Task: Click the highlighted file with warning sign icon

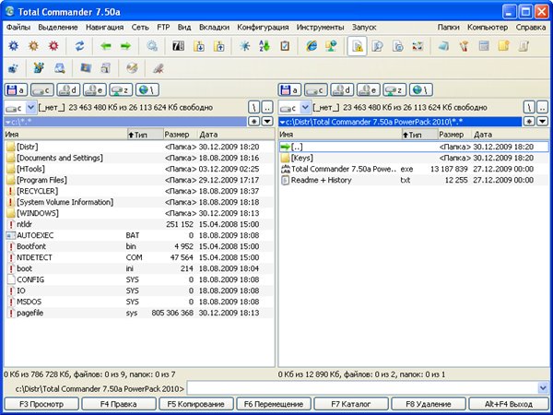Action: pyautogui.click(x=358, y=46)
